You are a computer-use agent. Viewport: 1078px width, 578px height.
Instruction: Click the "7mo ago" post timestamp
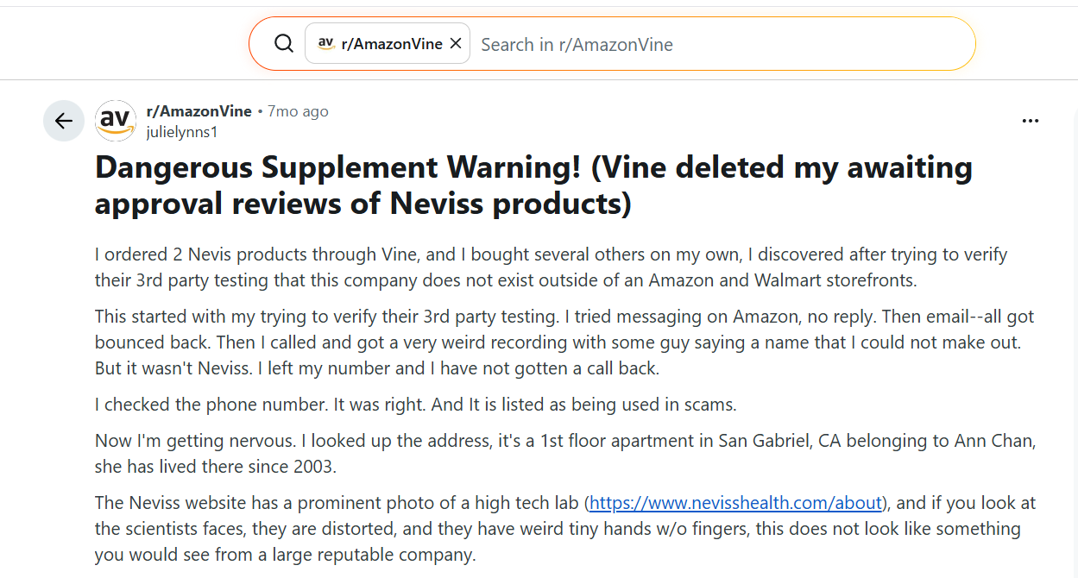click(298, 111)
